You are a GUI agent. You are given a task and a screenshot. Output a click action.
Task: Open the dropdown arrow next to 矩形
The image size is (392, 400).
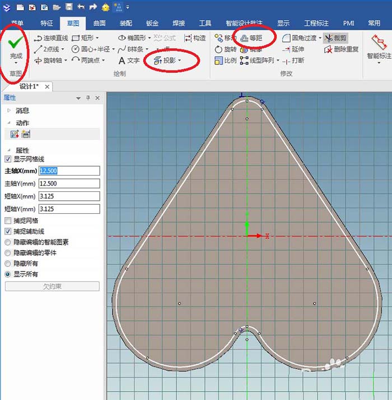coord(97,38)
